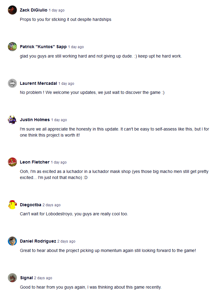The width and height of the screenshot is (222, 298).
Task: Click the Diegoctba username
Action: tap(30, 205)
